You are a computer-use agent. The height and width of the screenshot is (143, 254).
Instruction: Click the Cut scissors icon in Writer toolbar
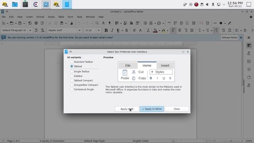(x=50, y=23)
